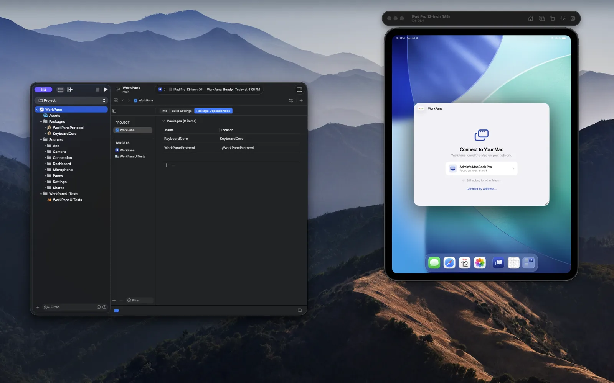Take a Simulator screenshot
This screenshot has height=383, width=614.
pos(541,18)
